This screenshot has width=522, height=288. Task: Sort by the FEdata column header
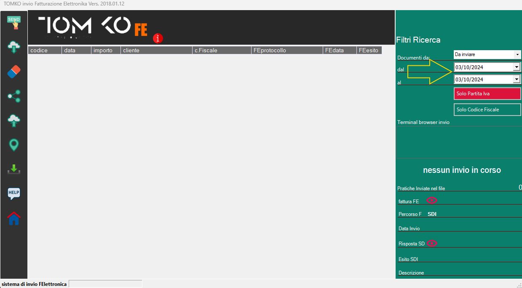click(340, 50)
